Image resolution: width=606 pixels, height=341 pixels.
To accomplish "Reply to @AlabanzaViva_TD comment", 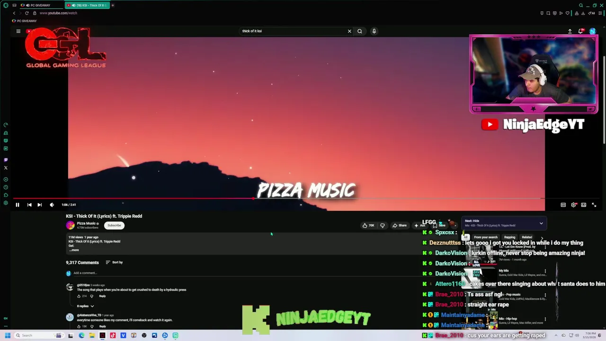I will [102, 326].
